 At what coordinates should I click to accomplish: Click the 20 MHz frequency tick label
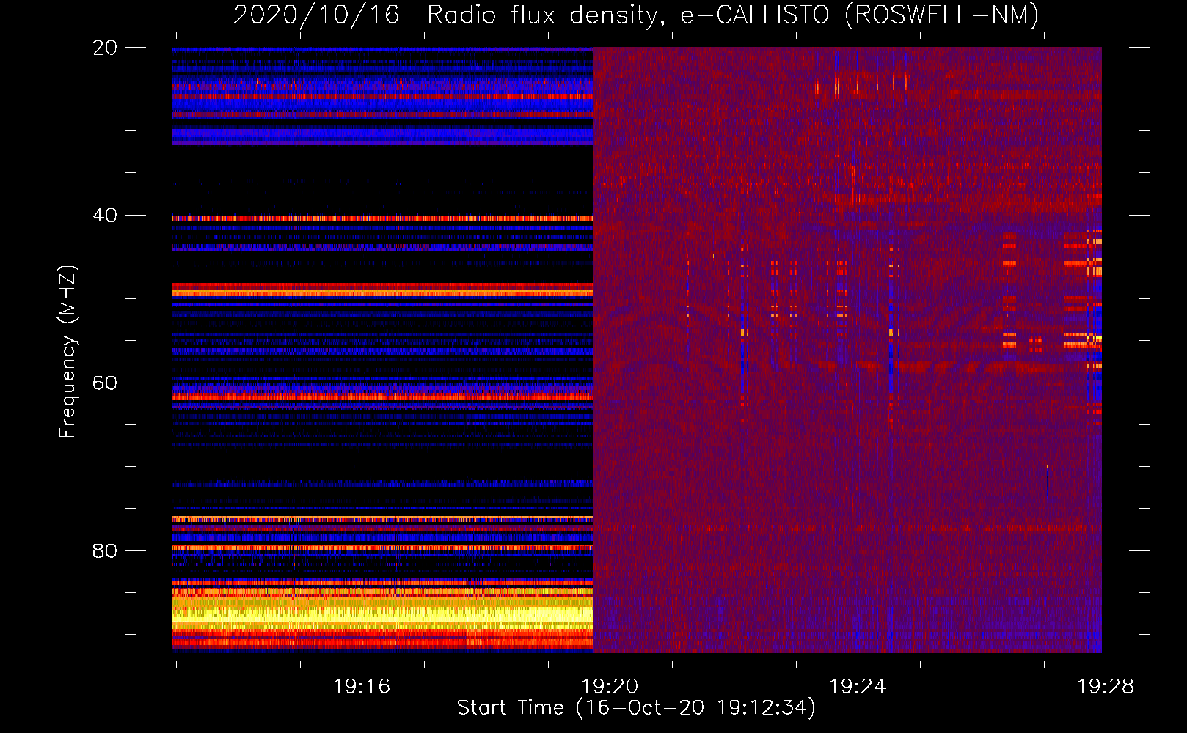104,48
